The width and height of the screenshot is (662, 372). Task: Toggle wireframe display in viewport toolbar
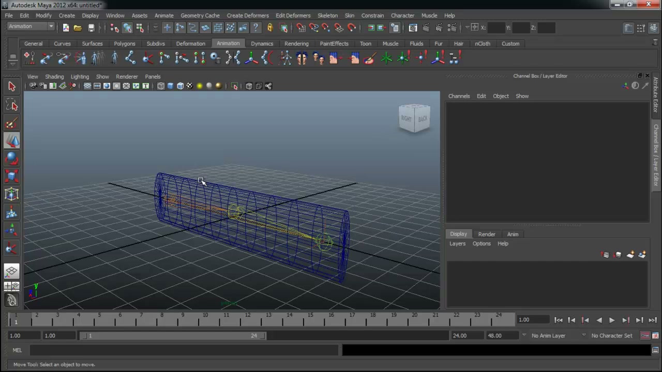coord(161,86)
